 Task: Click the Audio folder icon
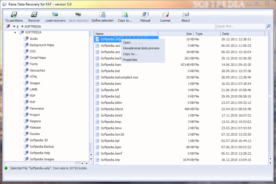pyautogui.click(x=26, y=39)
